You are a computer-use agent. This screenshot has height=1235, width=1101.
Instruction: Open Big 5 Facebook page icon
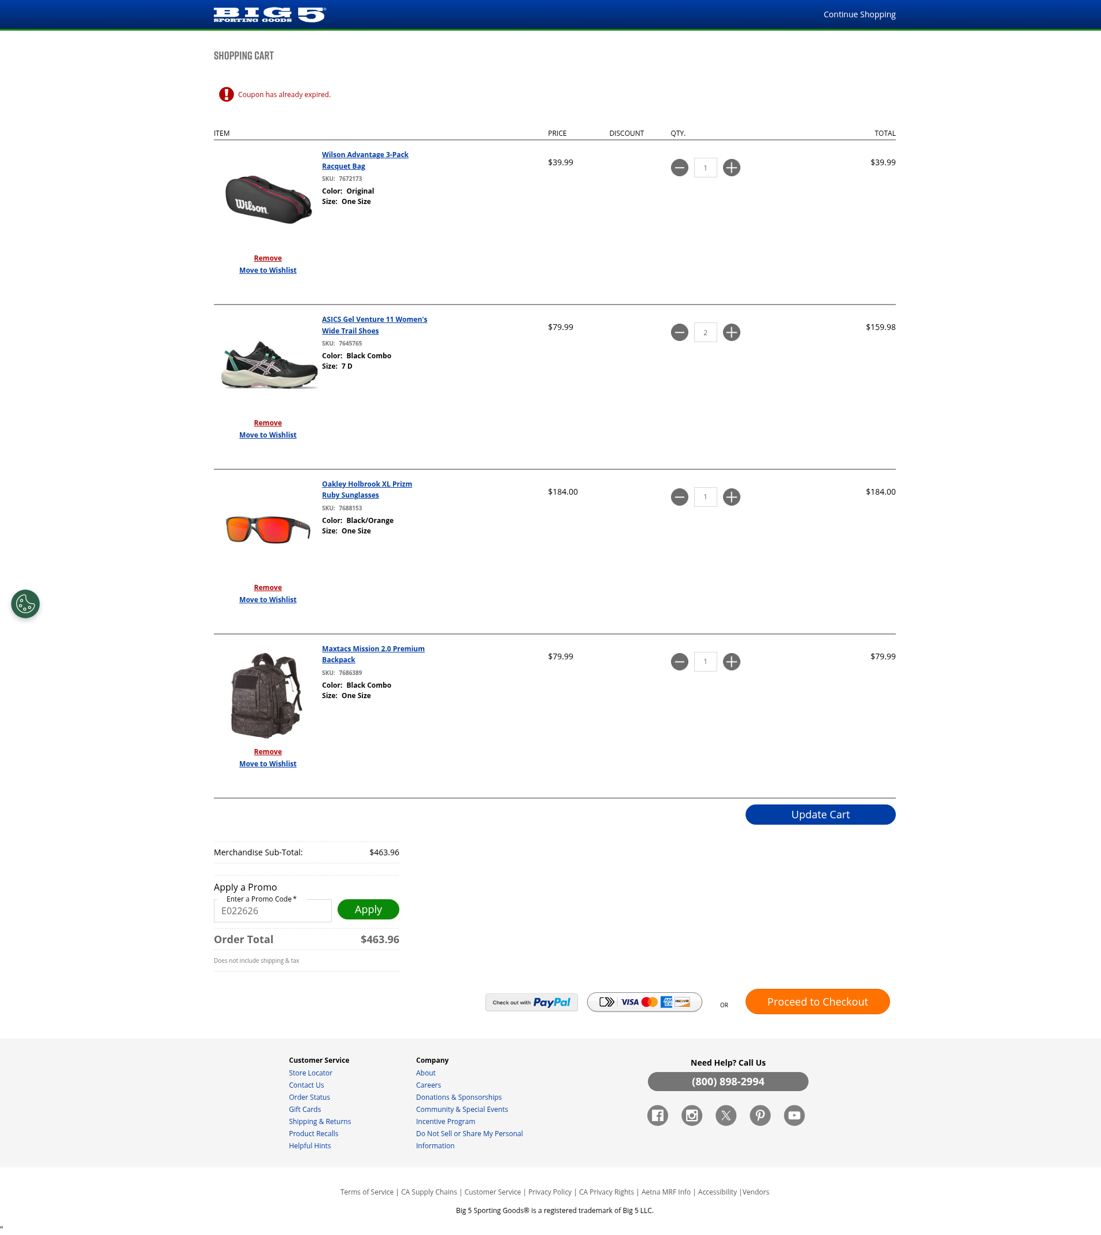[x=658, y=1115]
